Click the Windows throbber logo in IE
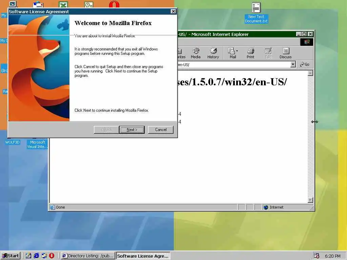The width and height of the screenshot is (347, 260). coord(306,42)
